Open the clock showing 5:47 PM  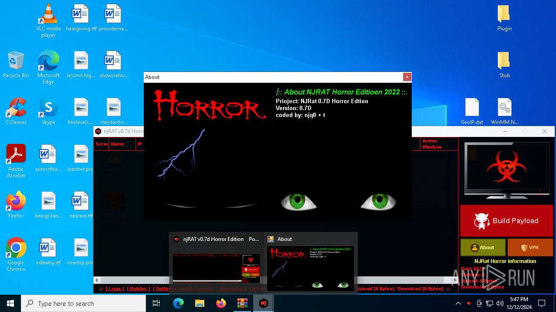coord(519,303)
